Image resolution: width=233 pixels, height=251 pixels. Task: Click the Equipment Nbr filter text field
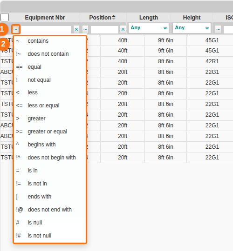pos(45,30)
